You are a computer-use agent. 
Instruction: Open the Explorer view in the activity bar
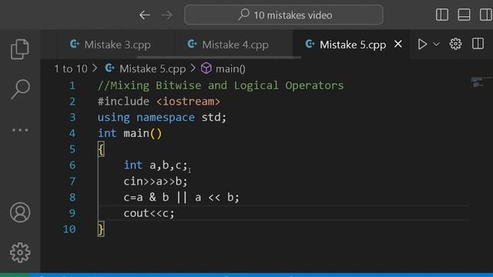pyautogui.click(x=20, y=49)
